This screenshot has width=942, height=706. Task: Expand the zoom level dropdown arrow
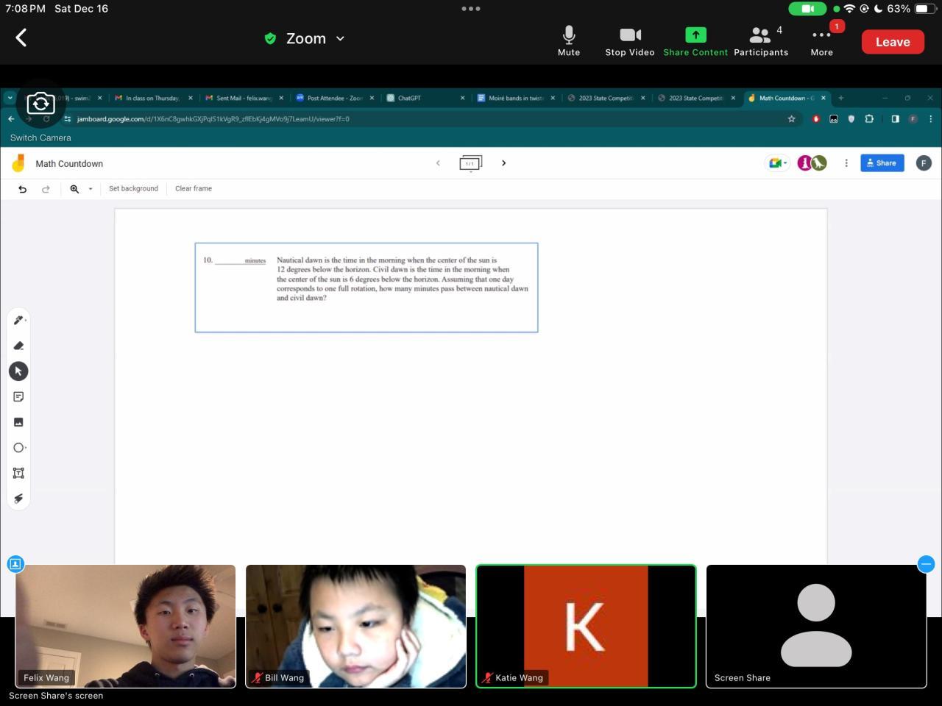click(91, 189)
